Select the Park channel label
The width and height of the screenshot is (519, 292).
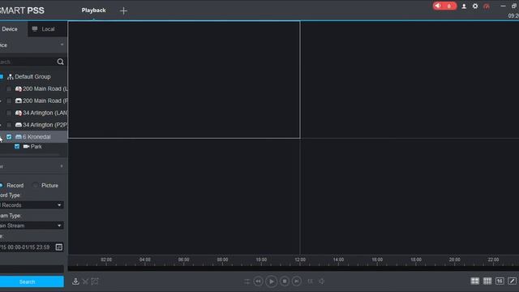coord(36,146)
